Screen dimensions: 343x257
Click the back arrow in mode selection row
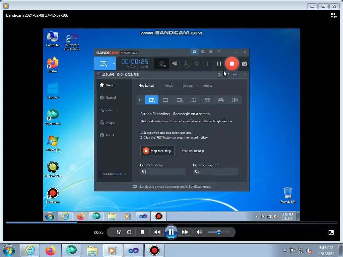coord(141,100)
